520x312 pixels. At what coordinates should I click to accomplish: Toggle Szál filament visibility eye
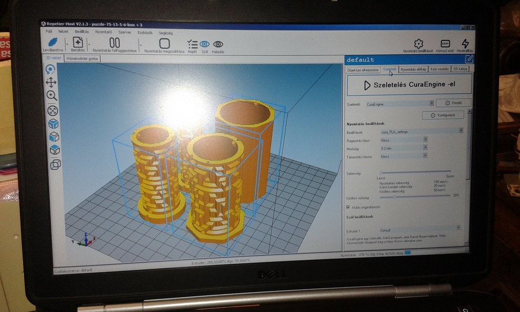(x=204, y=45)
